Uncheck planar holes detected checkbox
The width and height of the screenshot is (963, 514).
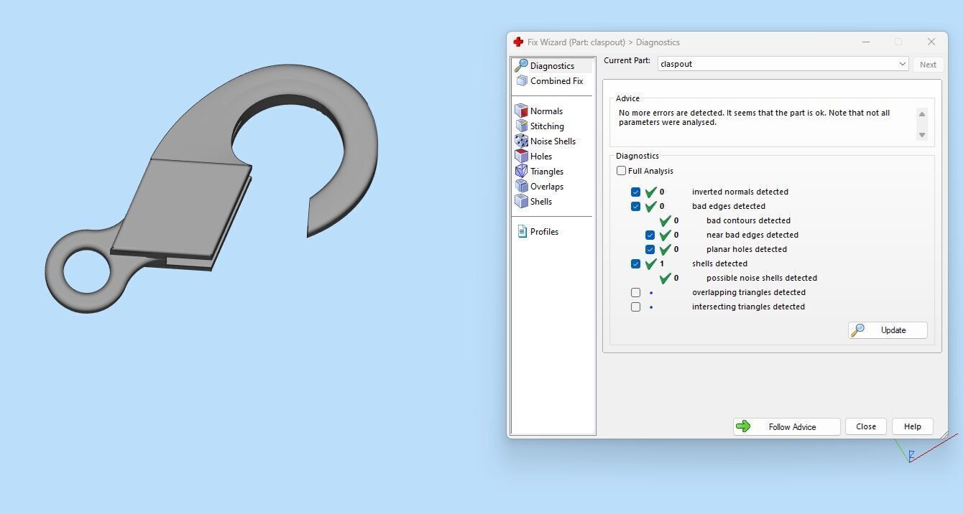[650, 249]
